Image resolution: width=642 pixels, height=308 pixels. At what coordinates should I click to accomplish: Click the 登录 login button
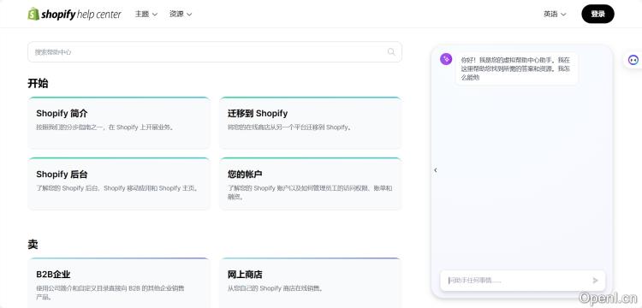coord(597,14)
